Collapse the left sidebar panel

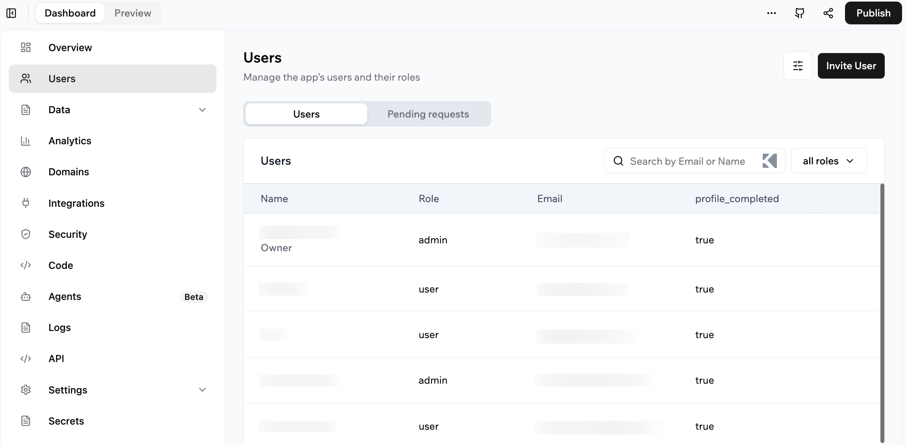(11, 13)
